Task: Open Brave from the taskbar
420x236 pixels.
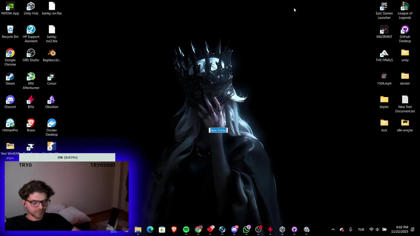Action: 174,229
